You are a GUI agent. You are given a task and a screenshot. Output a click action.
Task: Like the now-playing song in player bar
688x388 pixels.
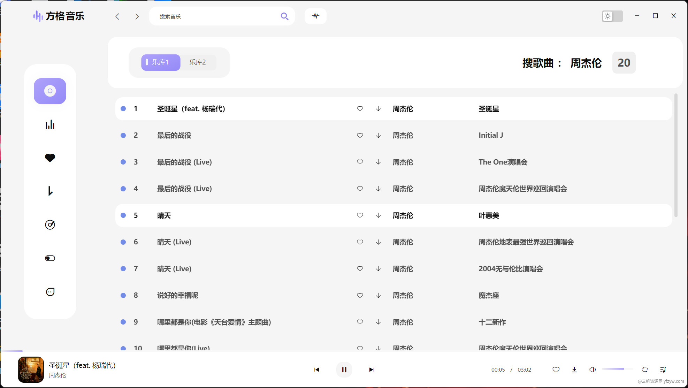pos(556,370)
